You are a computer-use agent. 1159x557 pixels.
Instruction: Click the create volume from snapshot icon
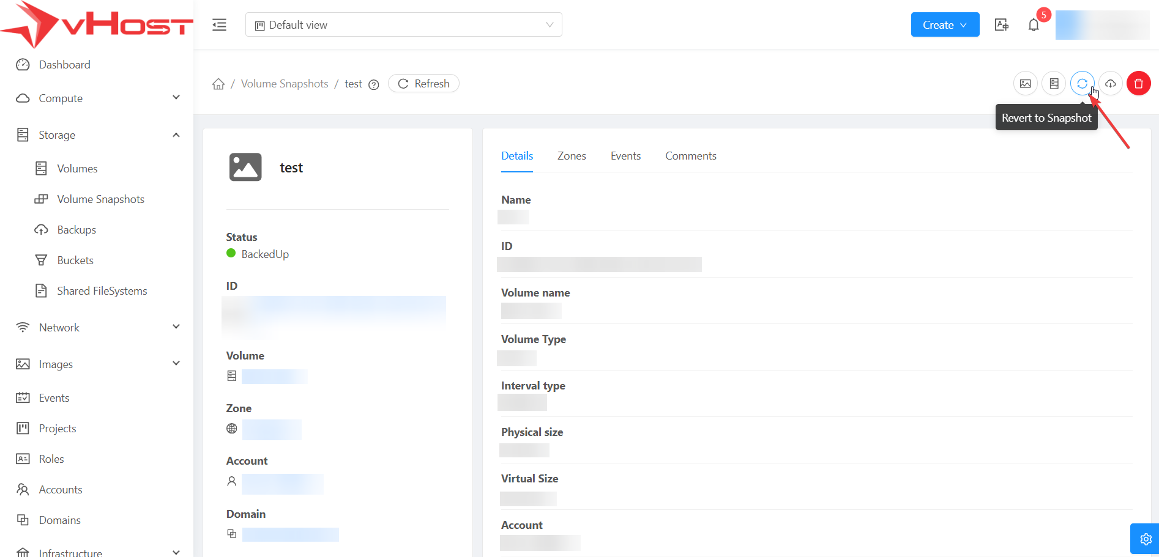tap(1054, 84)
